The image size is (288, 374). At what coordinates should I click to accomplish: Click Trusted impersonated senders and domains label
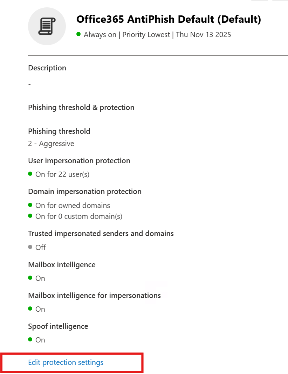pos(101,233)
